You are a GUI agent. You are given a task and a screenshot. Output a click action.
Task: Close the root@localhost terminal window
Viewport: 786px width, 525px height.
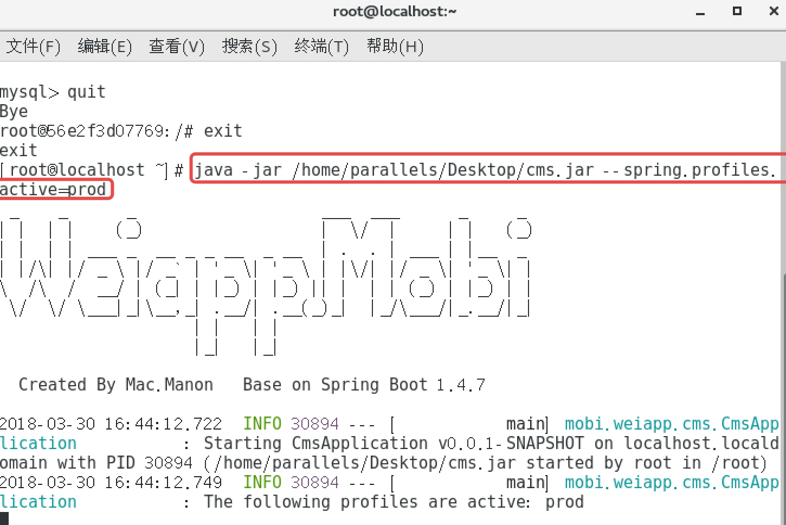pyautogui.click(x=774, y=11)
